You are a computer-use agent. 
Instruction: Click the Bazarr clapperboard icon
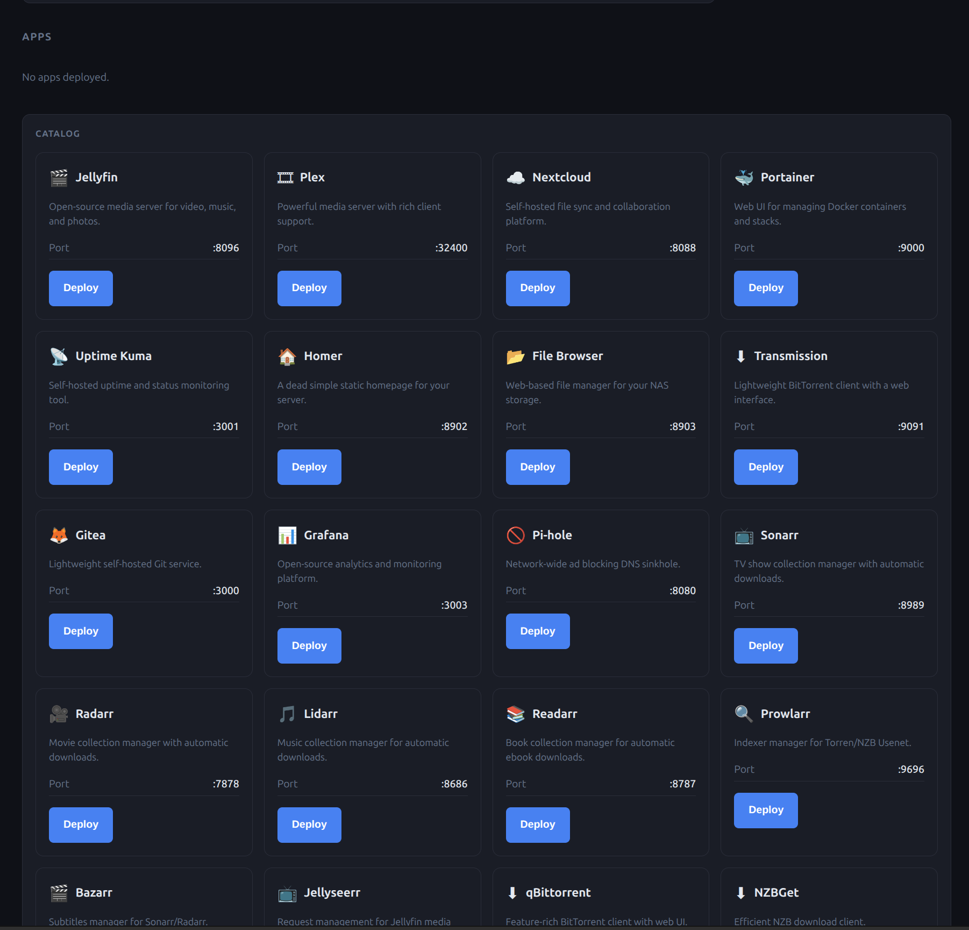[59, 893]
